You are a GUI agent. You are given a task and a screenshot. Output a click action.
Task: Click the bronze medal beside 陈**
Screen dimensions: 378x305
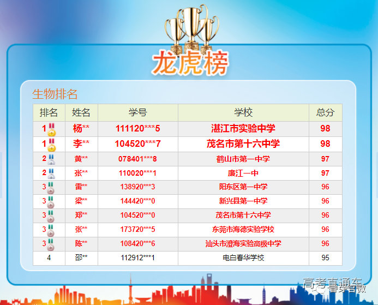(x=51, y=245)
